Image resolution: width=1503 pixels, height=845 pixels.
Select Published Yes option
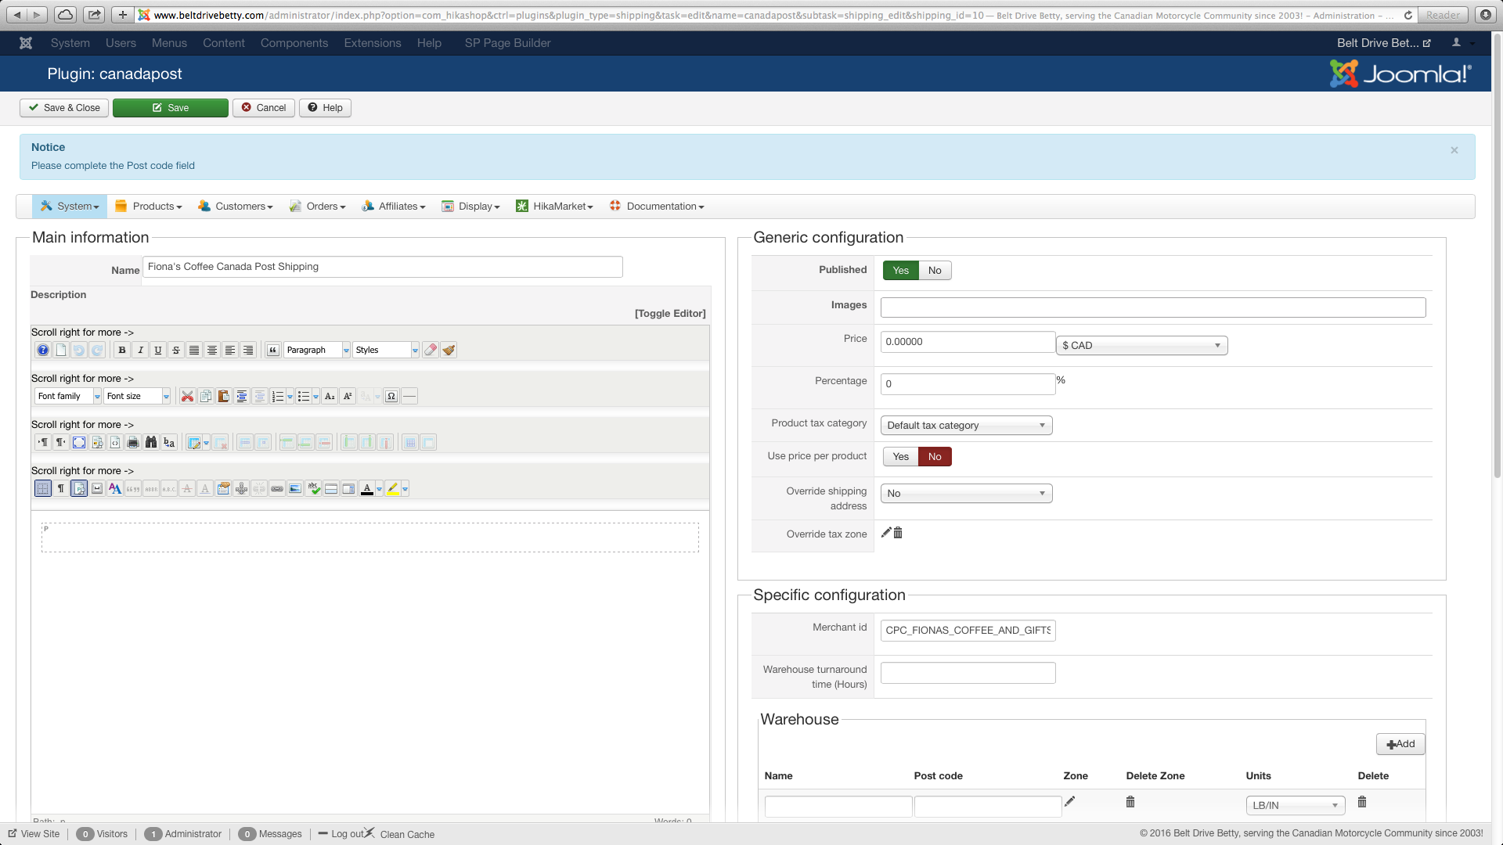(x=900, y=270)
